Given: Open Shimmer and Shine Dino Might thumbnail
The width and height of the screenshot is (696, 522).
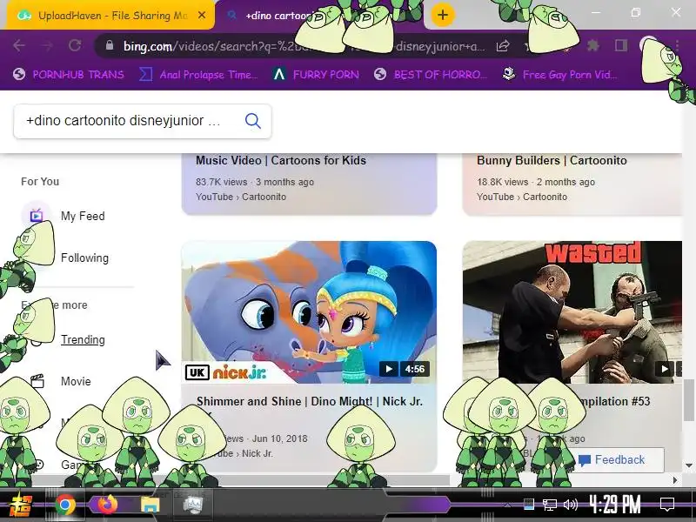Looking at the screenshot, I should (309, 312).
